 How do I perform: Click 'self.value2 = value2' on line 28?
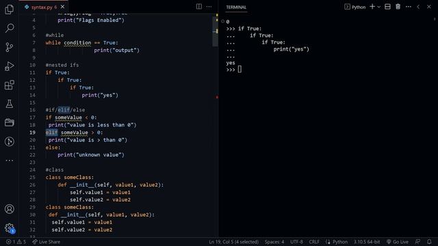point(100,200)
